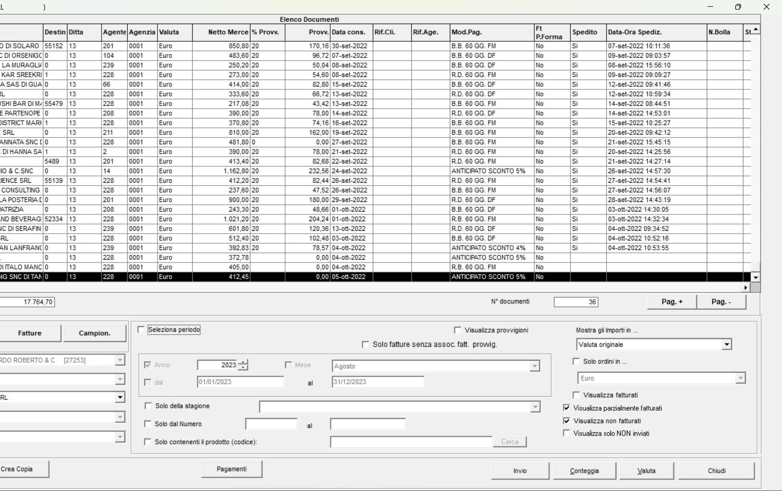Click the total field showing 17.764,70

27,302
